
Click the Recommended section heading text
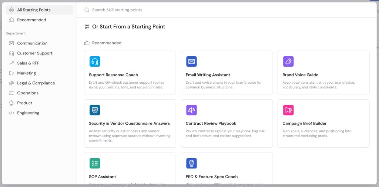pyautogui.click(x=107, y=43)
